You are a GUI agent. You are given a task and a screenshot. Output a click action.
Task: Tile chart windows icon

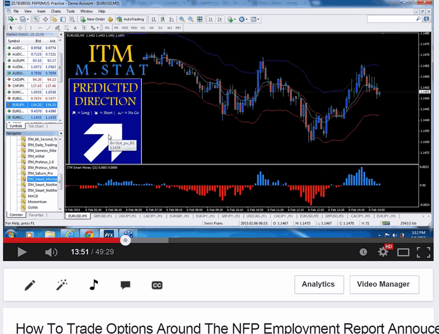coord(200,19)
